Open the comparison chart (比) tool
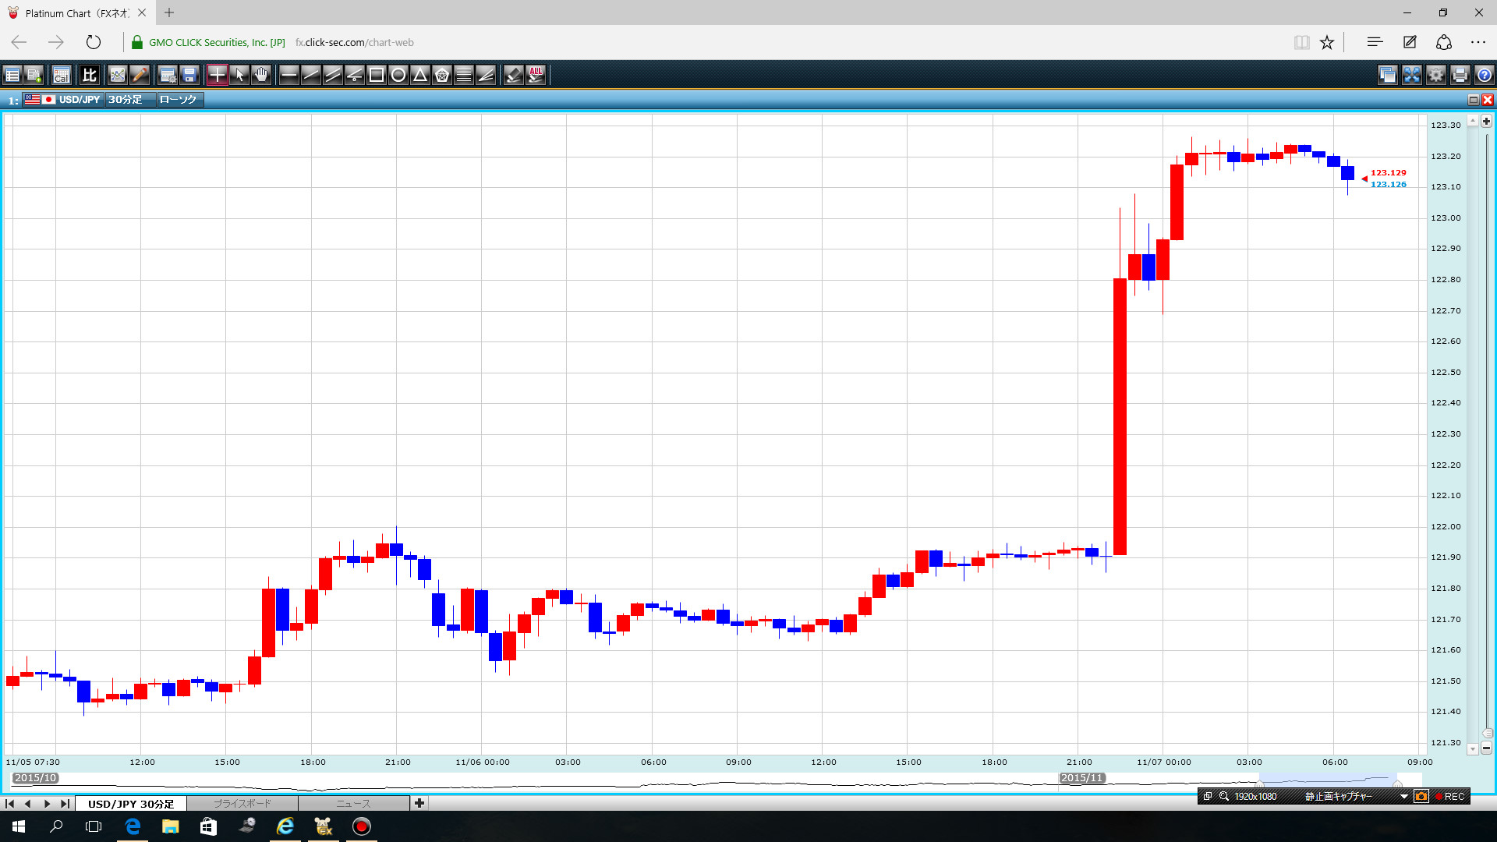Screen dimensions: 1497x842 pyautogui.click(x=90, y=75)
